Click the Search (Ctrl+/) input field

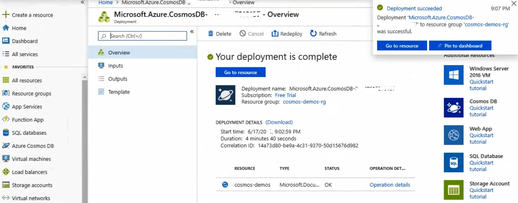click(142, 36)
